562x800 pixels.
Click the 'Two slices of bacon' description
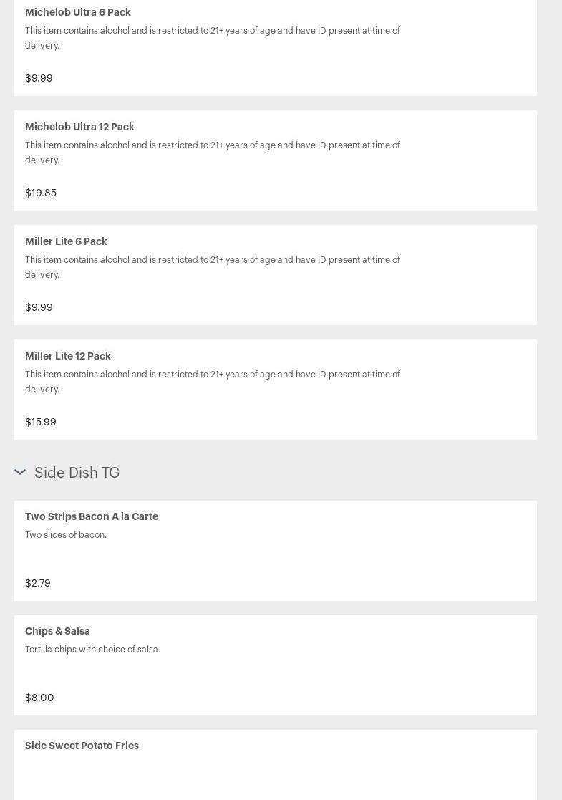pyautogui.click(x=66, y=535)
